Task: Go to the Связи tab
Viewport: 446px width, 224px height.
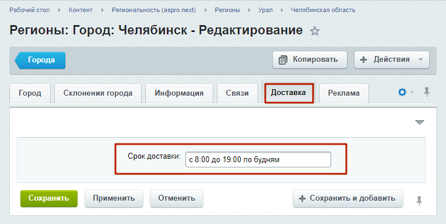Action: click(x=237, y=93)
